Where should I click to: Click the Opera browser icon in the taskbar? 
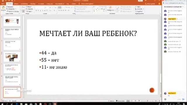tap(45, 104)
